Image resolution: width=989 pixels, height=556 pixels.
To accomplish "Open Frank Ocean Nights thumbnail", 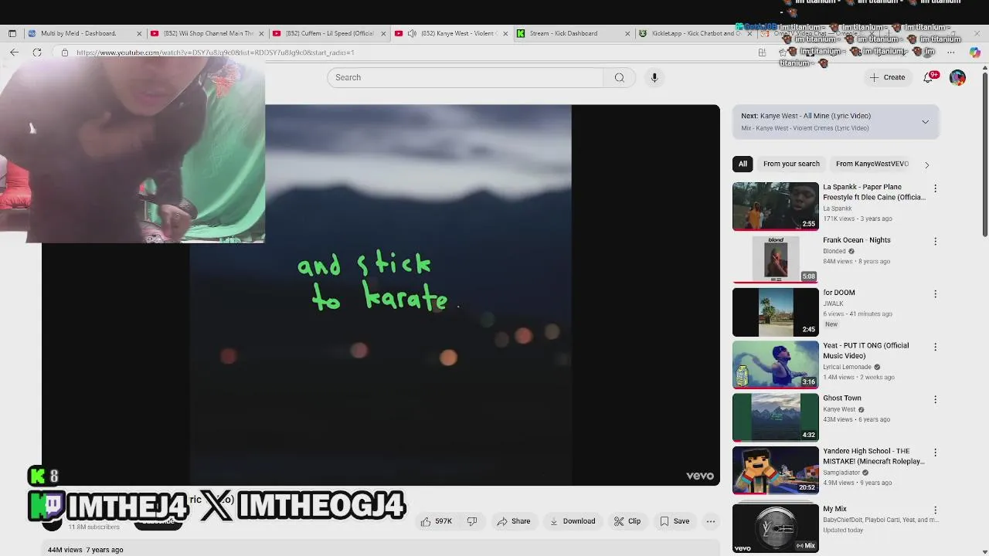I will 775,259.
